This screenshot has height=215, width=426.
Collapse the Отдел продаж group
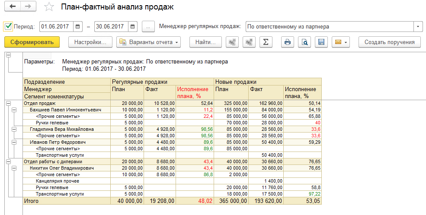point(8,104)
